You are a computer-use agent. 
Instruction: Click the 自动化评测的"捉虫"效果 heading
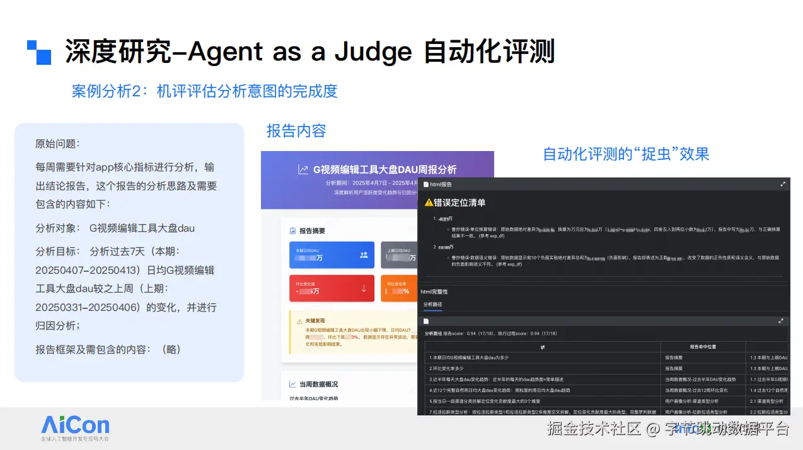click(x=626, y=154)
